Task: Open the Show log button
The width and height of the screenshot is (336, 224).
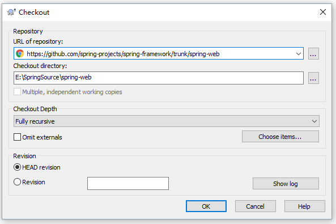Action: 286,183
